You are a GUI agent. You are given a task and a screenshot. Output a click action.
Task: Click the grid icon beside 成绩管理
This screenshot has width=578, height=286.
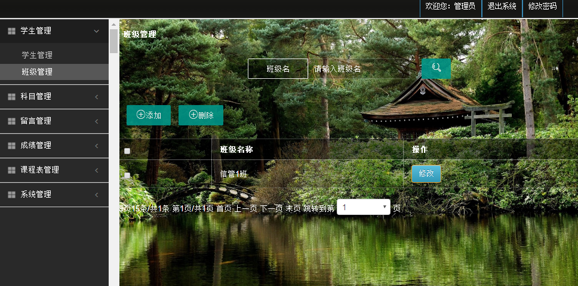tap(11, 146)
